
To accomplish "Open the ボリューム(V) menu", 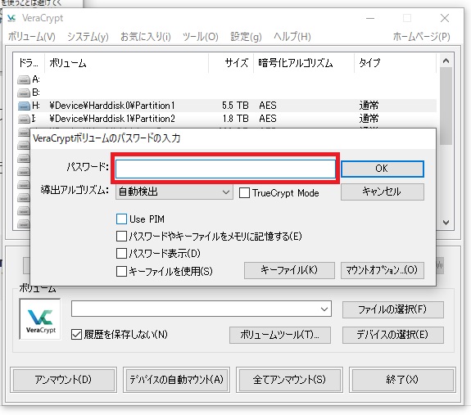I will click(32, 37).
